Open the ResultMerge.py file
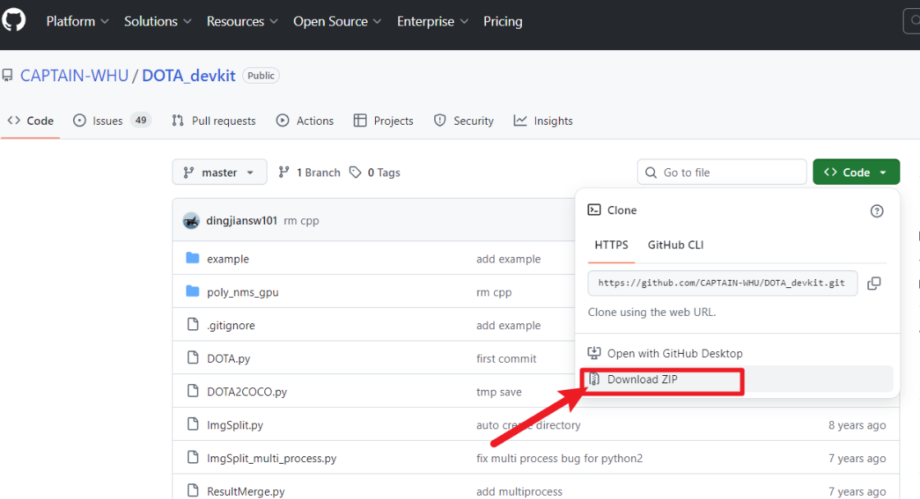The width and height of the screenshot is (920, 499). (x=246, y=492)
